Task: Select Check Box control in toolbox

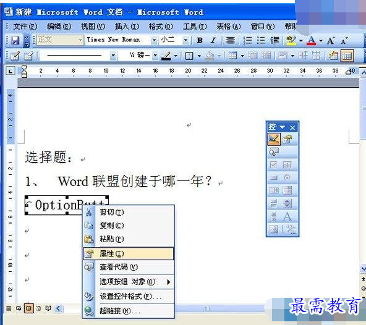Action: point(273,165)
